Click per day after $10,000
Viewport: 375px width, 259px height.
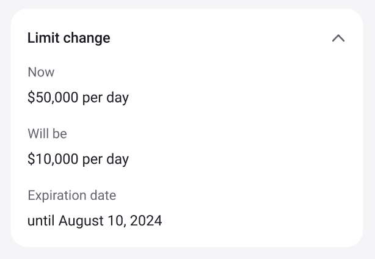click(x=105, y=159)
